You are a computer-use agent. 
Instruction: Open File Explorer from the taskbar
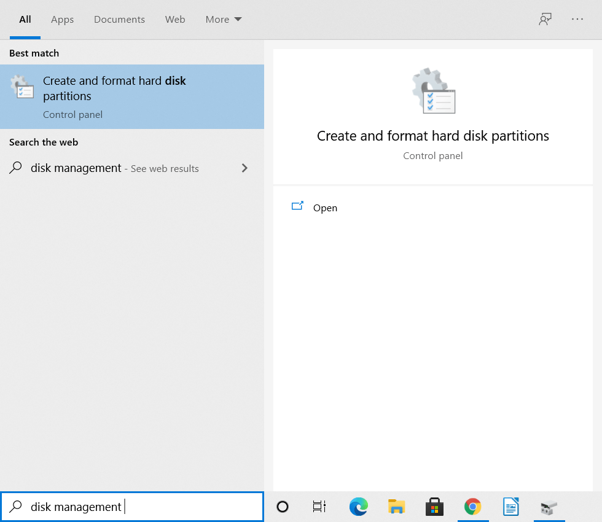[x=396, y=507]
